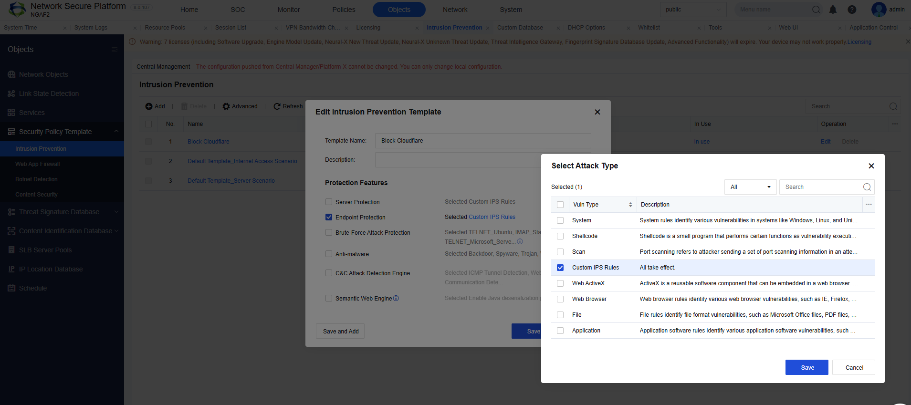Open the Custom IPS Rules link

492,217
